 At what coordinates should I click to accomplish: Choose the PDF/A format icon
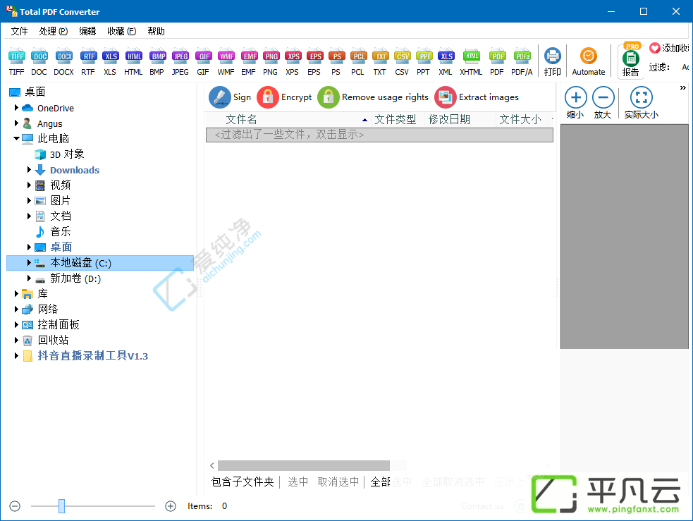[x=522, y=62]
